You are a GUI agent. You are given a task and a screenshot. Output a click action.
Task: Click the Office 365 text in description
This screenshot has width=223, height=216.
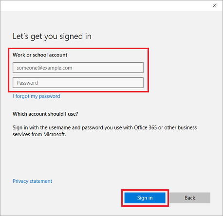pyautogui.click(x=146, y=127)
